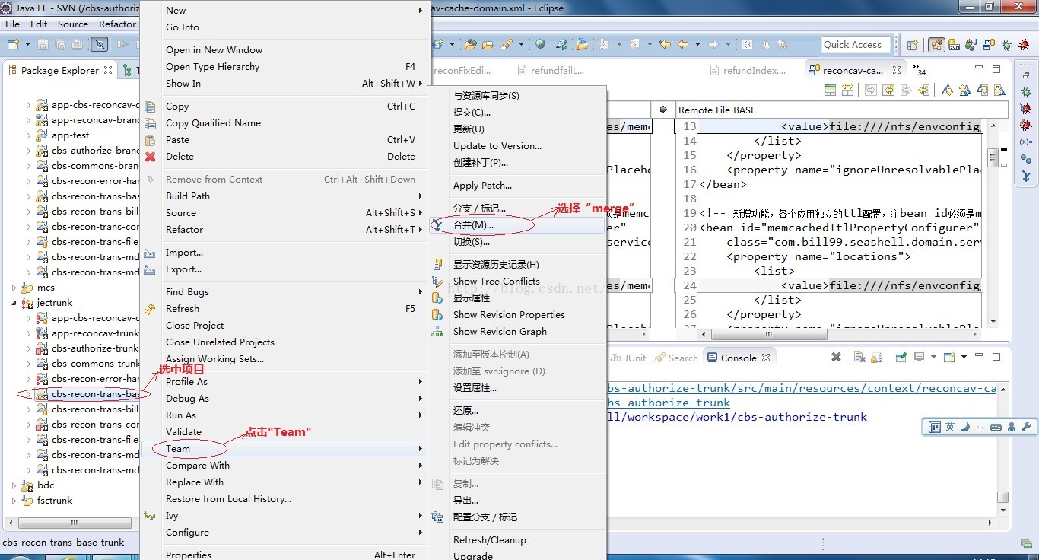Open the IME wrench settings icon
Image resolution: width=1039 pixels, height=560 pixels.
tap(1025, 427)
